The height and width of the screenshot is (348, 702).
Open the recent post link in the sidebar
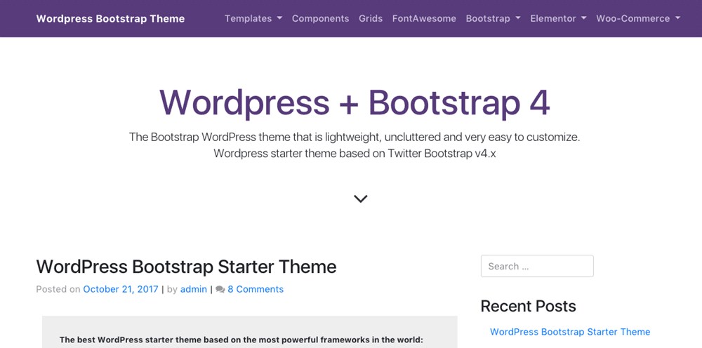tap(570, 332)
